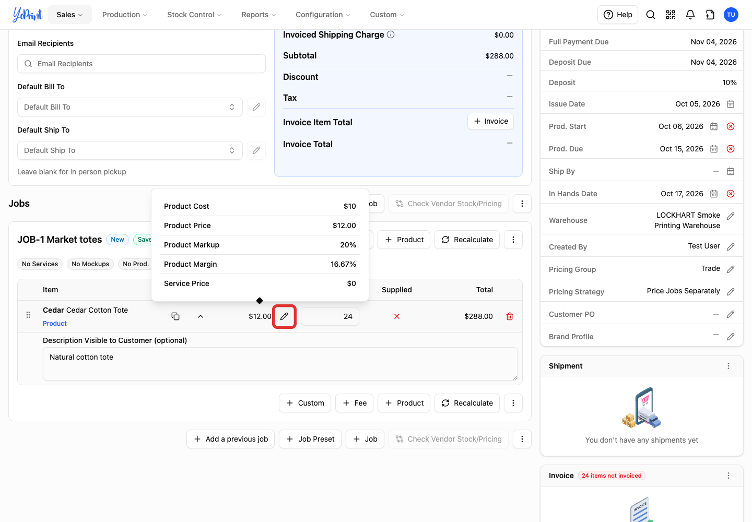Click the Email Recipients search field
The image size is (752, 522).
[142, 64]
